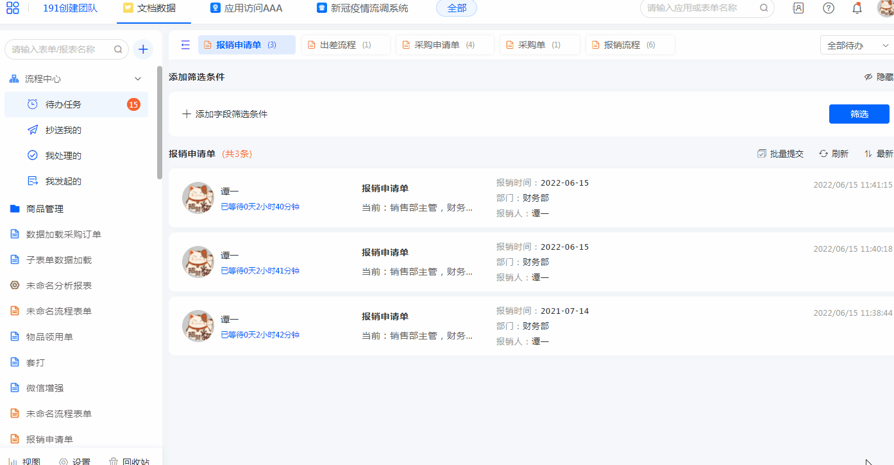Open the 全部待办 dropdown
The height and width of the screenshot is (465, 894).
click(856, 45)
